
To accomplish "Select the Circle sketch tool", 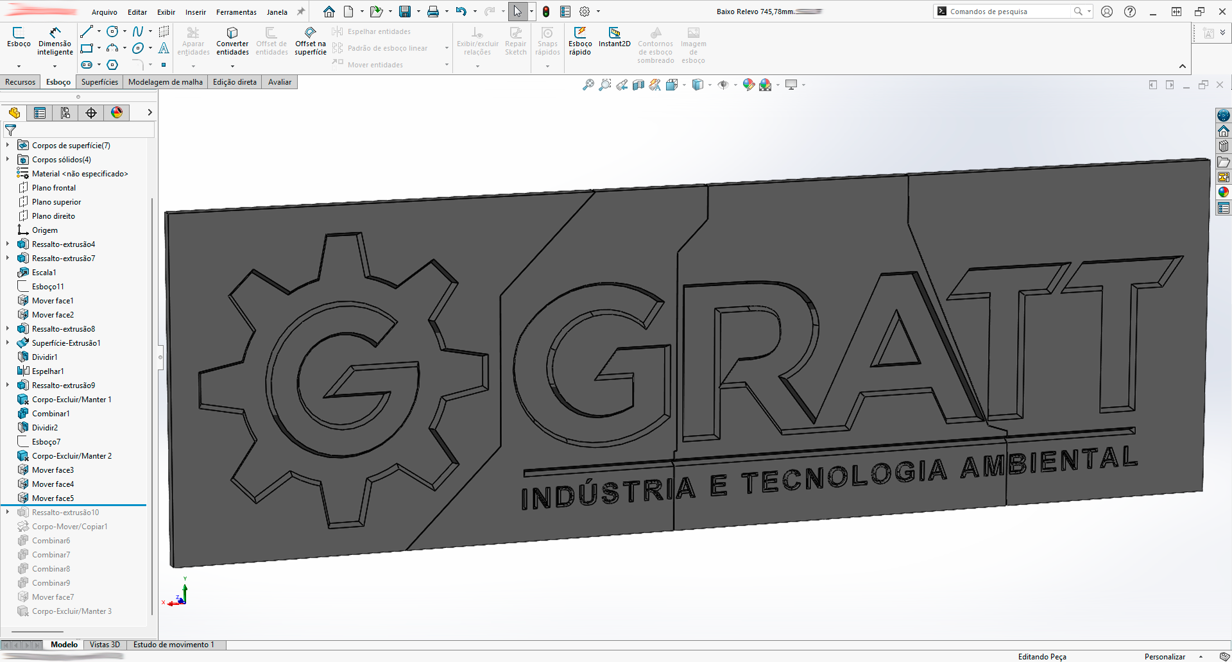I will pos(112,31).
